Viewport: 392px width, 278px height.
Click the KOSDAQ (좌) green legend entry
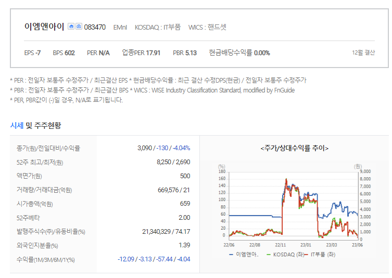coord(285,255)
